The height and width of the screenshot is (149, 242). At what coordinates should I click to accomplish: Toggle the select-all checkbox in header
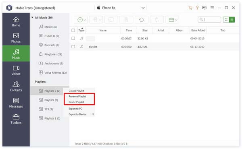pos(73,30)
